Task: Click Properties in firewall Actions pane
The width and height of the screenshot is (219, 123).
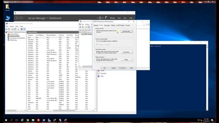Action: (x=103, y=73)
